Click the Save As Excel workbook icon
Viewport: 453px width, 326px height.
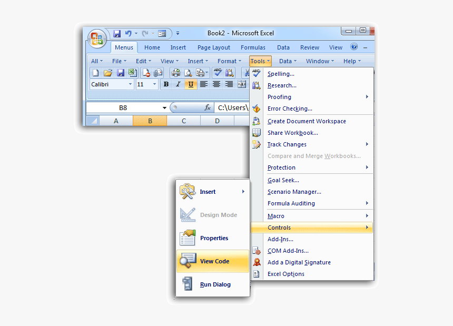(133, 73)
